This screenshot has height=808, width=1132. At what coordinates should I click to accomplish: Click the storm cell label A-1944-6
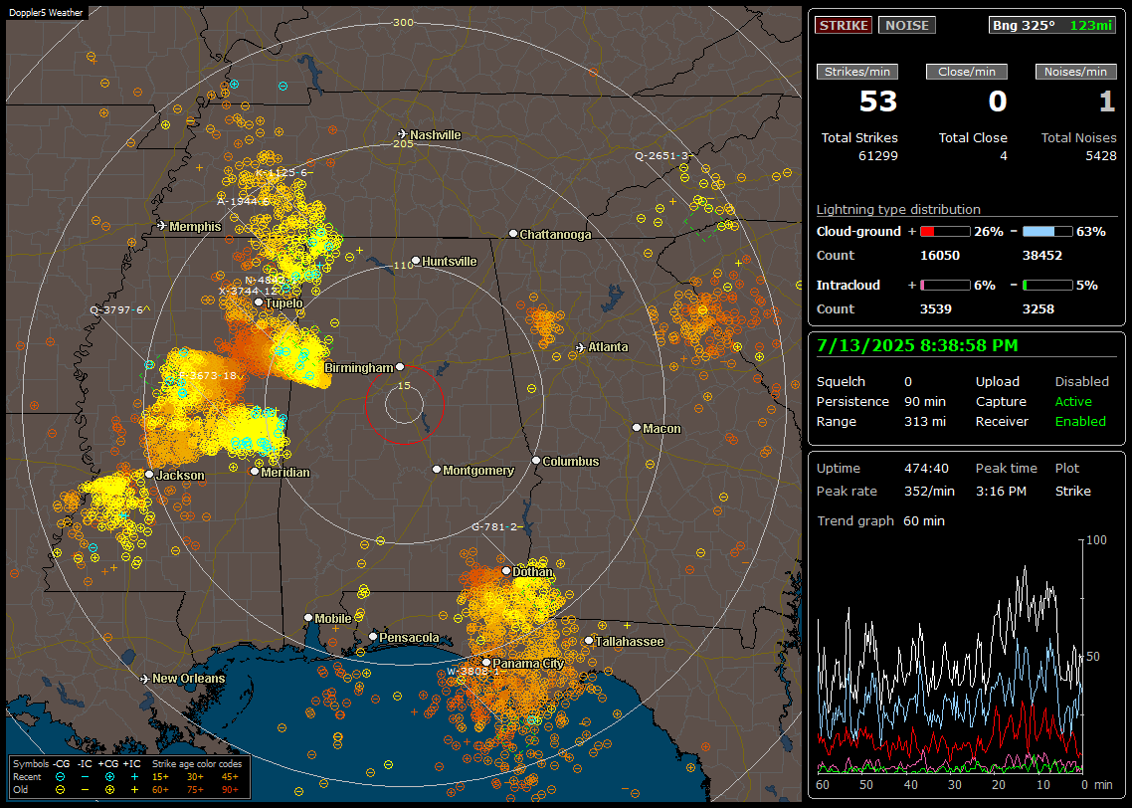[244, 201]
